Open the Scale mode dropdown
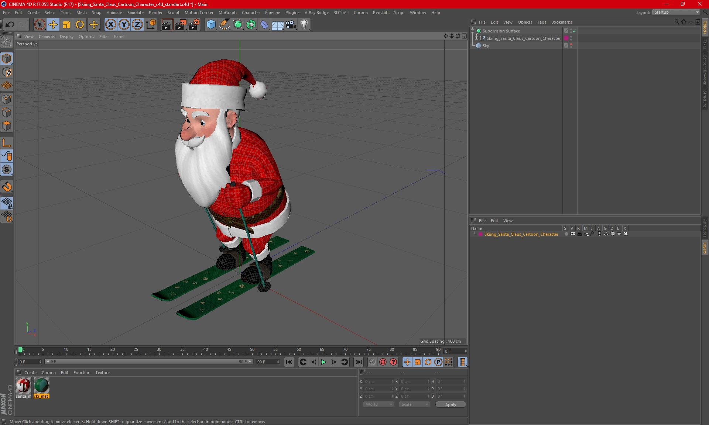Image resolution: width=709 pixels, height=425 pixels. click(x=414, y=404)
